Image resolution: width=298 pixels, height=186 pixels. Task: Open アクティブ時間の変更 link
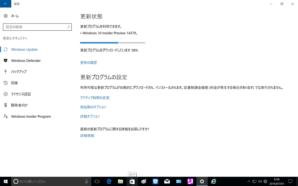(x=95, y=98)
